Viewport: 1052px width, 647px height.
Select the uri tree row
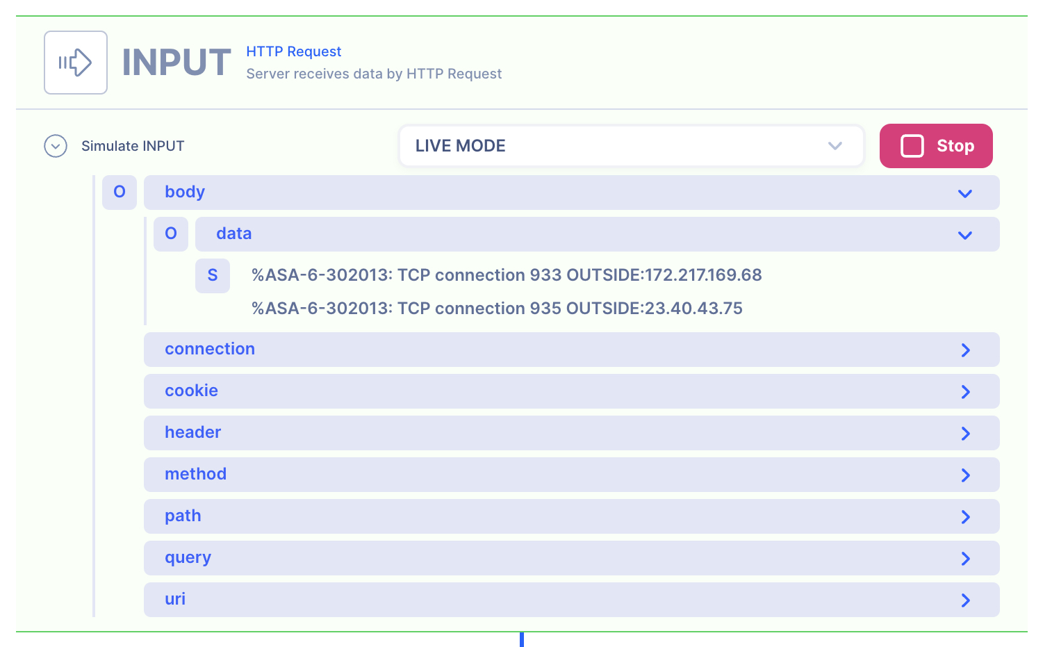coord(571,600)
